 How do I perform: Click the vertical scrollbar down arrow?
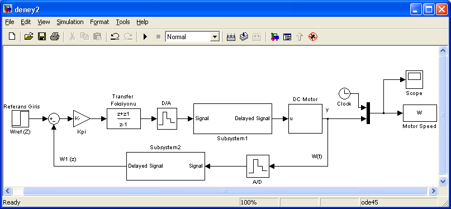click(443, 181)
